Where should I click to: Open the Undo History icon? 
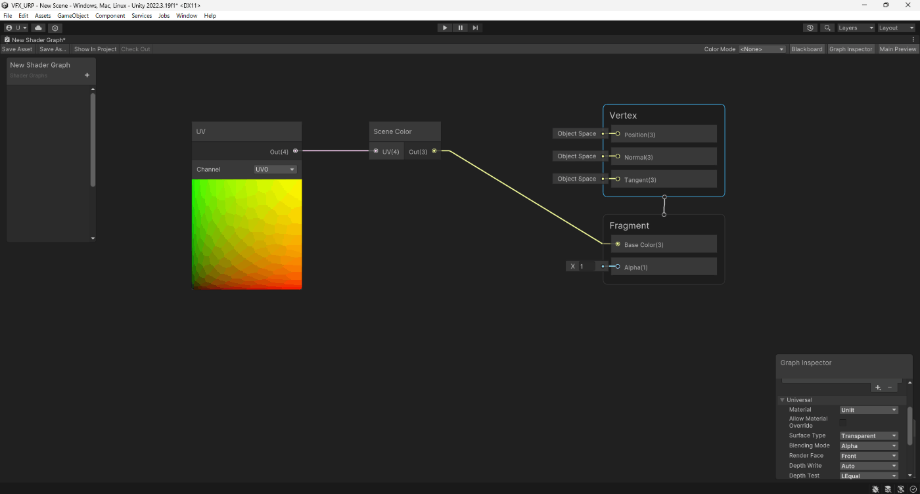click(x=810, y=28)
